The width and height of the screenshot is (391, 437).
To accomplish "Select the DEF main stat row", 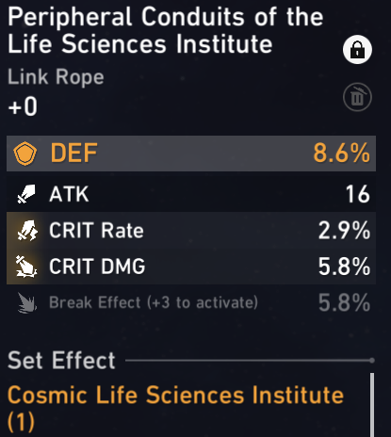I will (x=191, y=154).
